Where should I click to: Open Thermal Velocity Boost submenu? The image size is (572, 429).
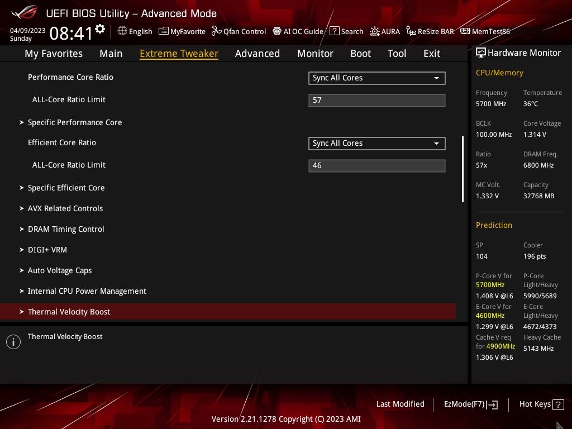(228, 312)
